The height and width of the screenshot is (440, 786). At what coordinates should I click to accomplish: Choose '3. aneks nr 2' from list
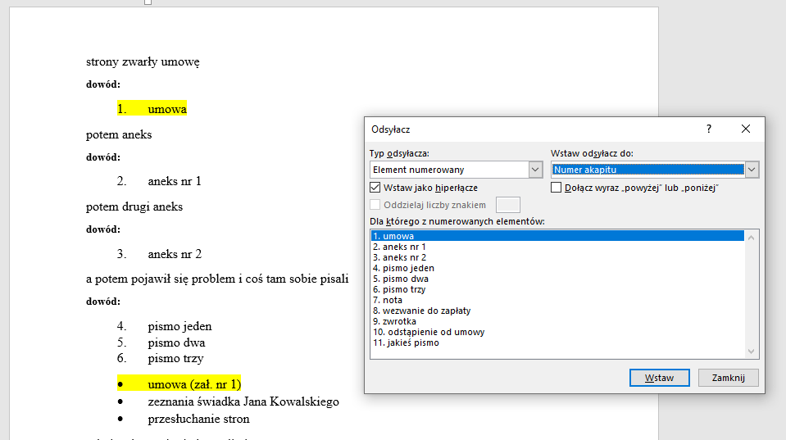(x=399, y=257)
